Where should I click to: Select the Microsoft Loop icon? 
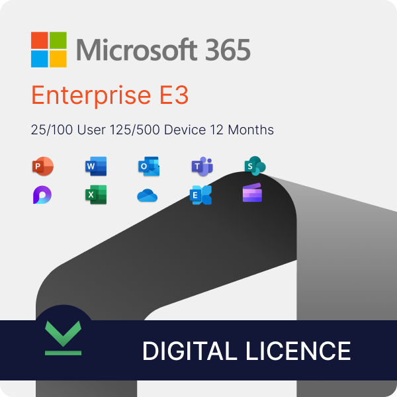point(42,195)
